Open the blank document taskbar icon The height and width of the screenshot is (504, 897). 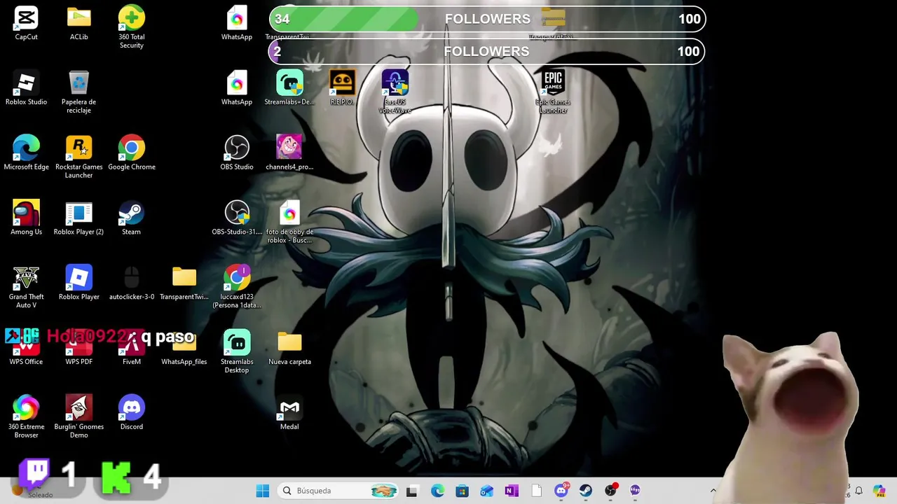[536, 491]
